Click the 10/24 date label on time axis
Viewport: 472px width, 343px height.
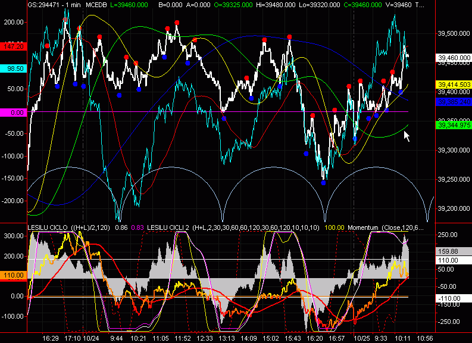[x=91, y=338]
